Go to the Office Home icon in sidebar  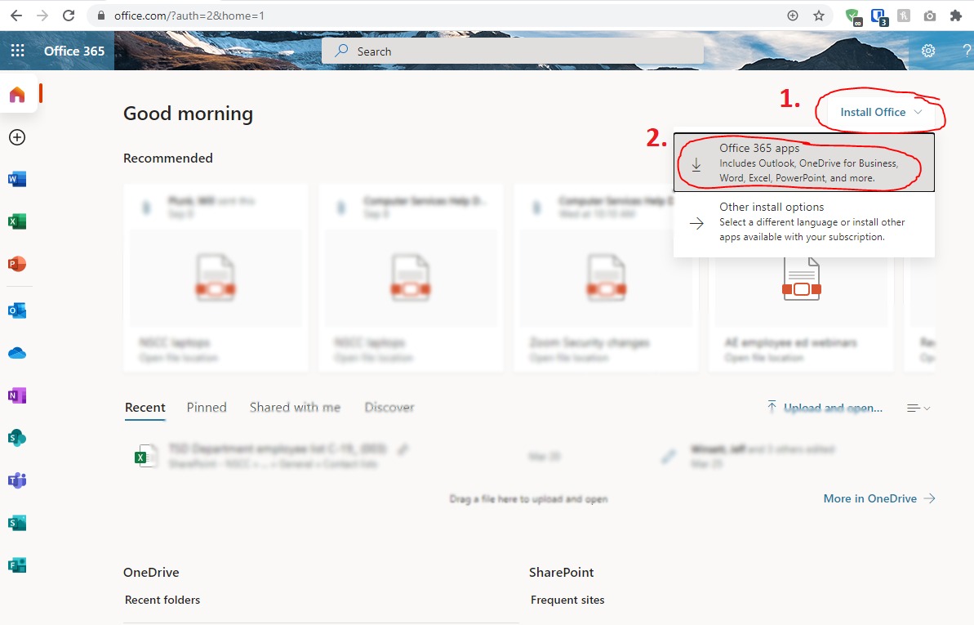point(17,95)
